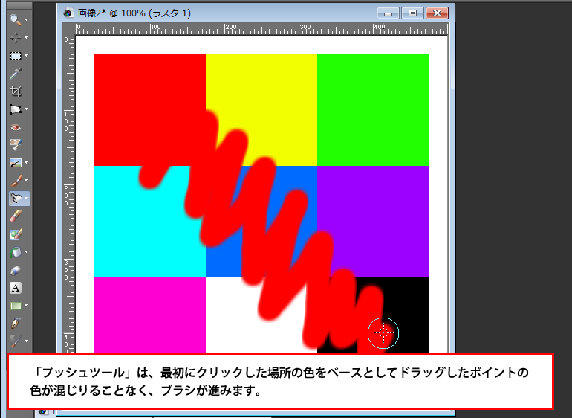Click the 画像2* @ 100% (ラスタ 1) title
572x418 pixels.
pos(134,13)
